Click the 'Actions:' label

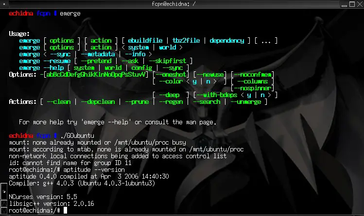(23, 102)
